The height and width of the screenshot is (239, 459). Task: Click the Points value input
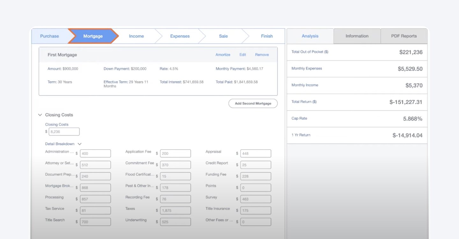pos(255,187)
